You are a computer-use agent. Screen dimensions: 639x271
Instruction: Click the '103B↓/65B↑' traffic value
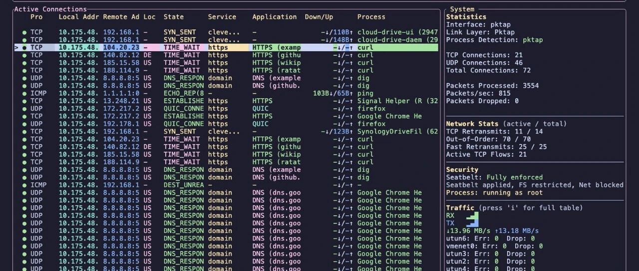(333, 93)
